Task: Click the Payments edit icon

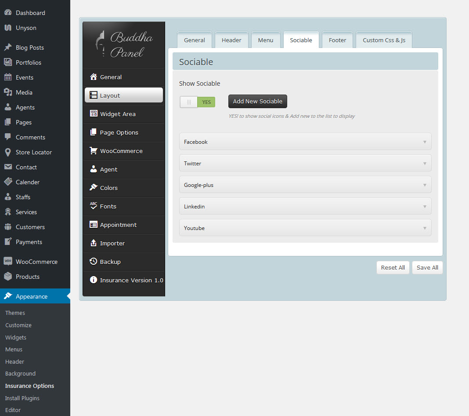Action: click(8, 241)
